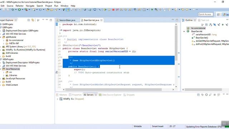Click the WildFly server icon in the Servers view
229x129 pixels.
coord(61,99)
